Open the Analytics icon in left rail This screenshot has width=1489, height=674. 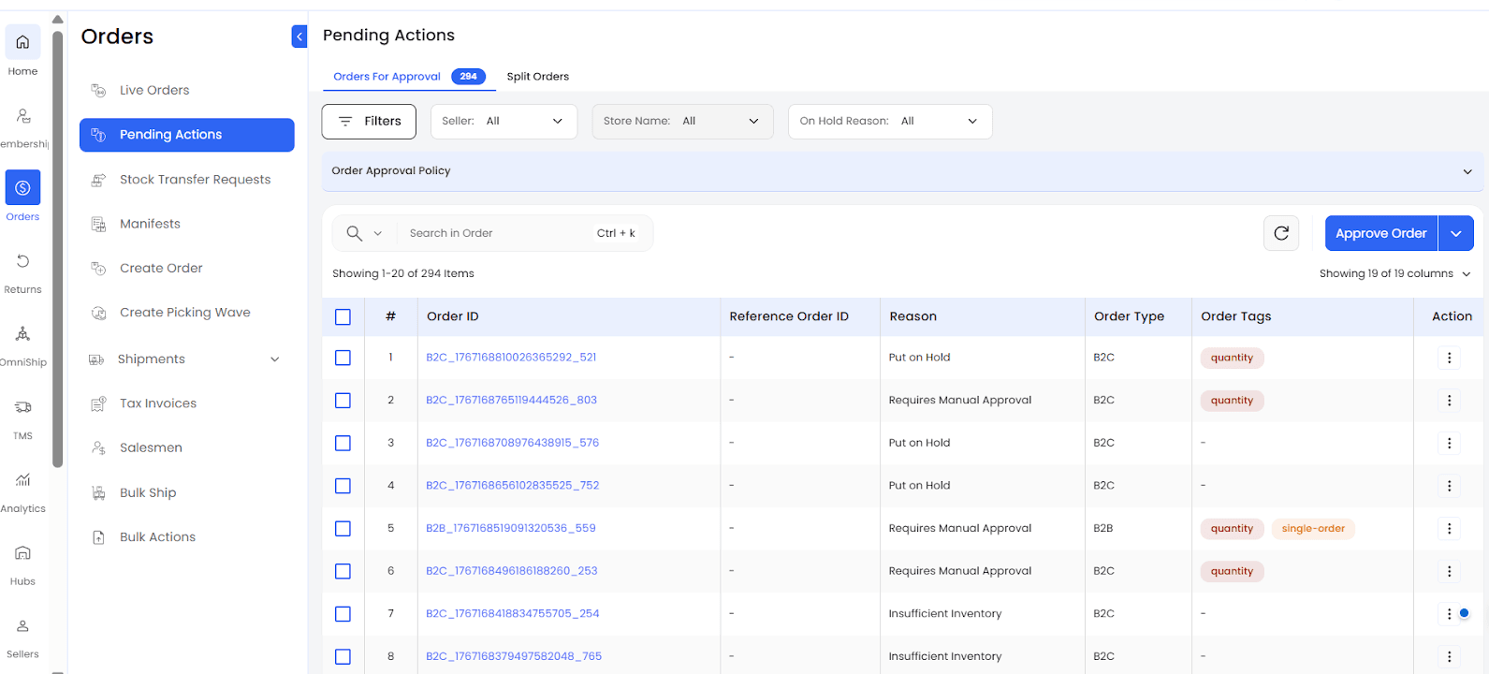(x=22, y=480)
